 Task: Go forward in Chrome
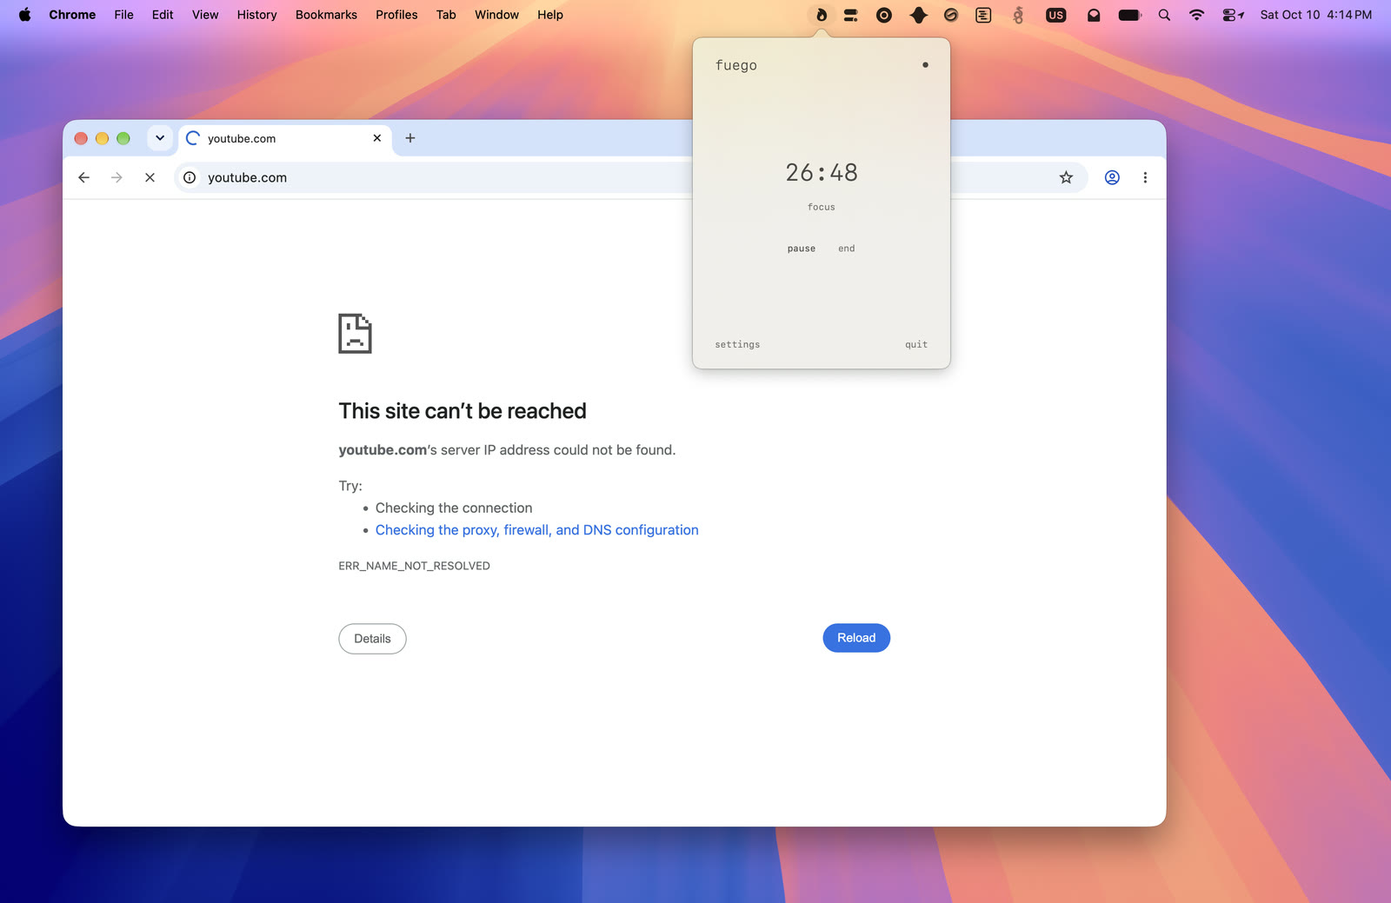[x=116, y=177]
